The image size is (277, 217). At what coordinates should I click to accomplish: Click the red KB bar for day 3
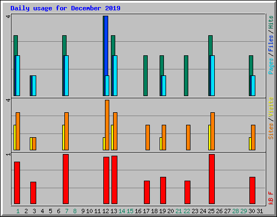point(33,193)
